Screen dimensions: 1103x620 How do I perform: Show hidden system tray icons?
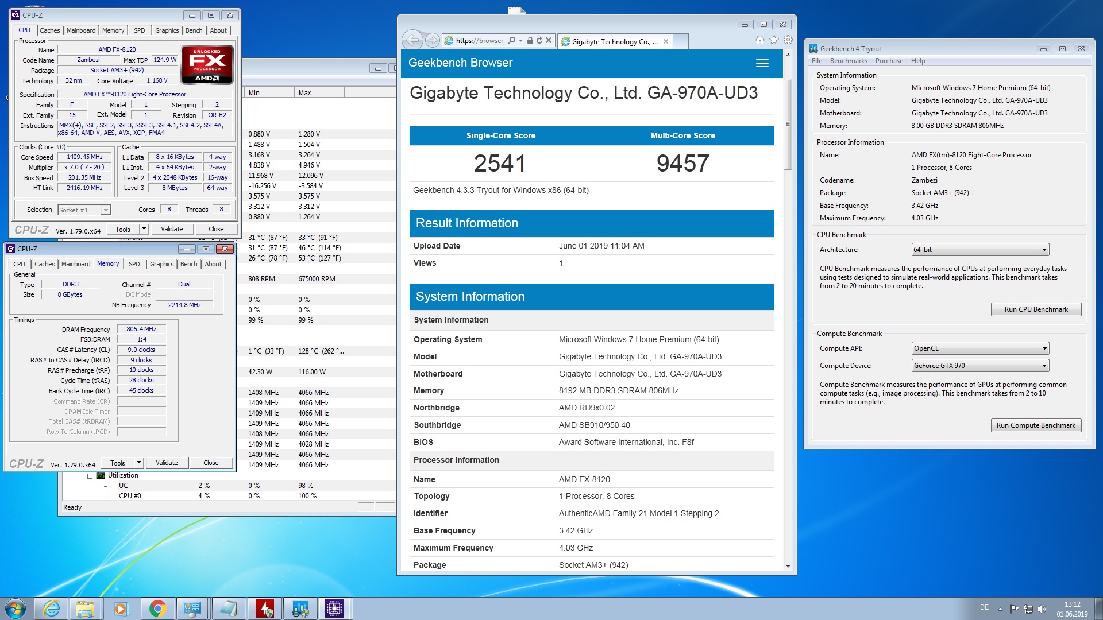[1000, 609]
